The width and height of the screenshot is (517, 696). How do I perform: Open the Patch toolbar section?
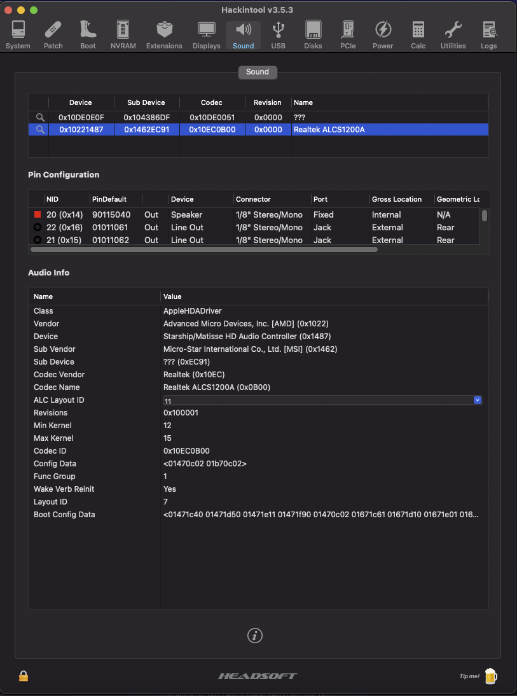coord(53,35)
